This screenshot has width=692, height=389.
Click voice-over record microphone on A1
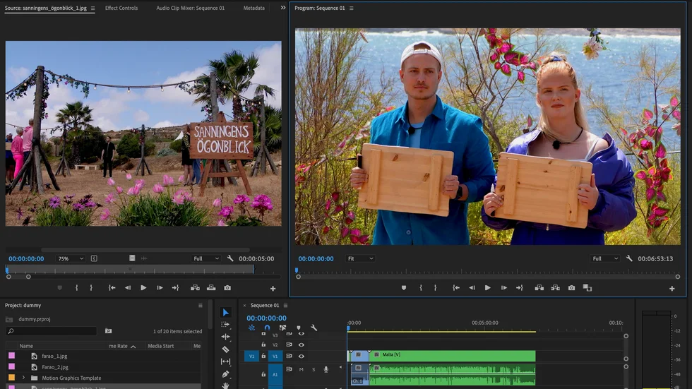coord(326,370)
